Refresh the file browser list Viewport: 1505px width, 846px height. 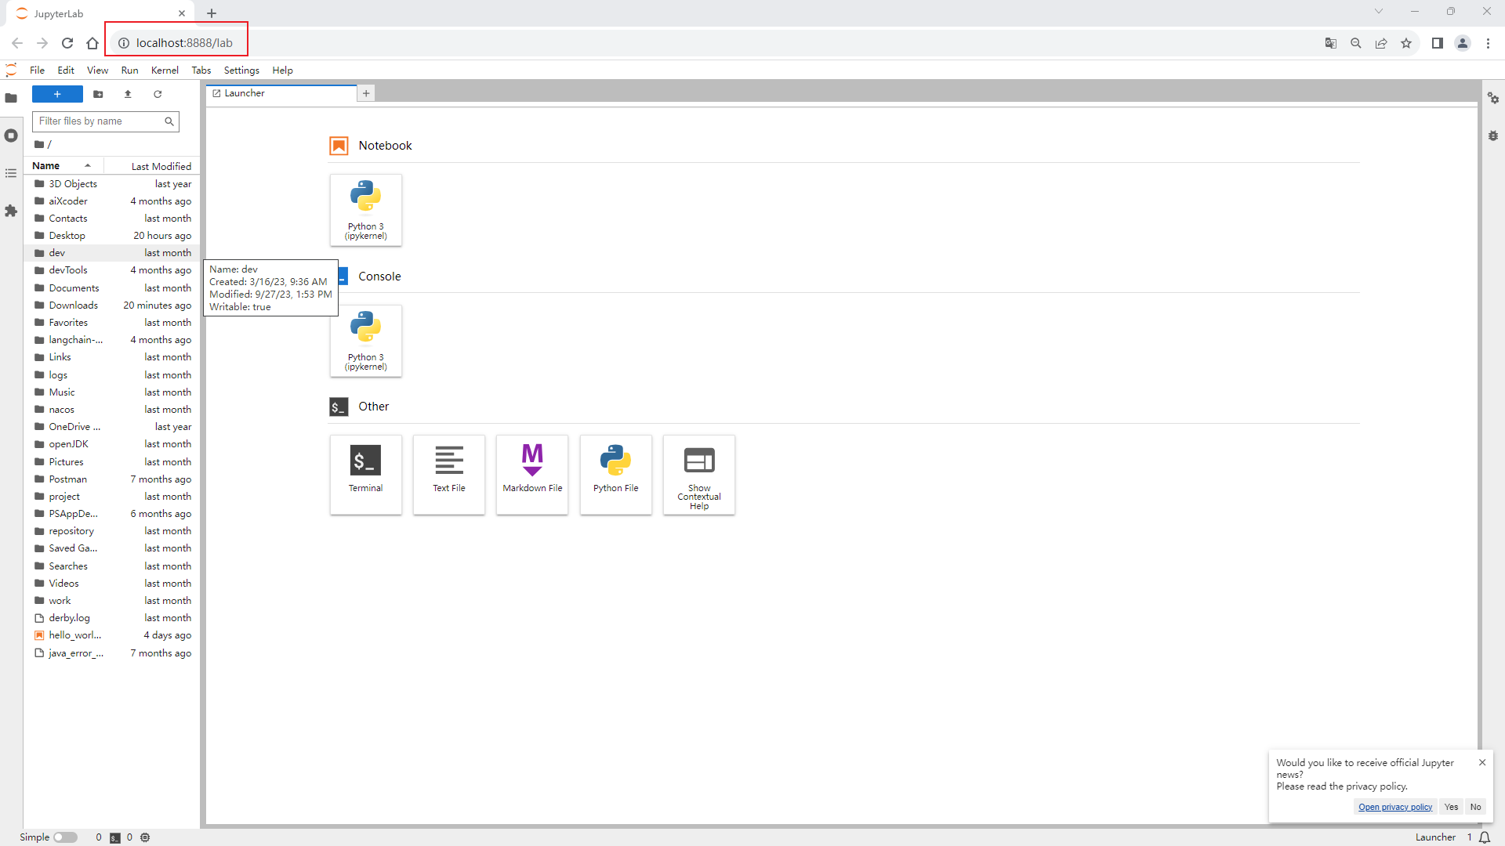pyautogui.click(x=158, y=94)
